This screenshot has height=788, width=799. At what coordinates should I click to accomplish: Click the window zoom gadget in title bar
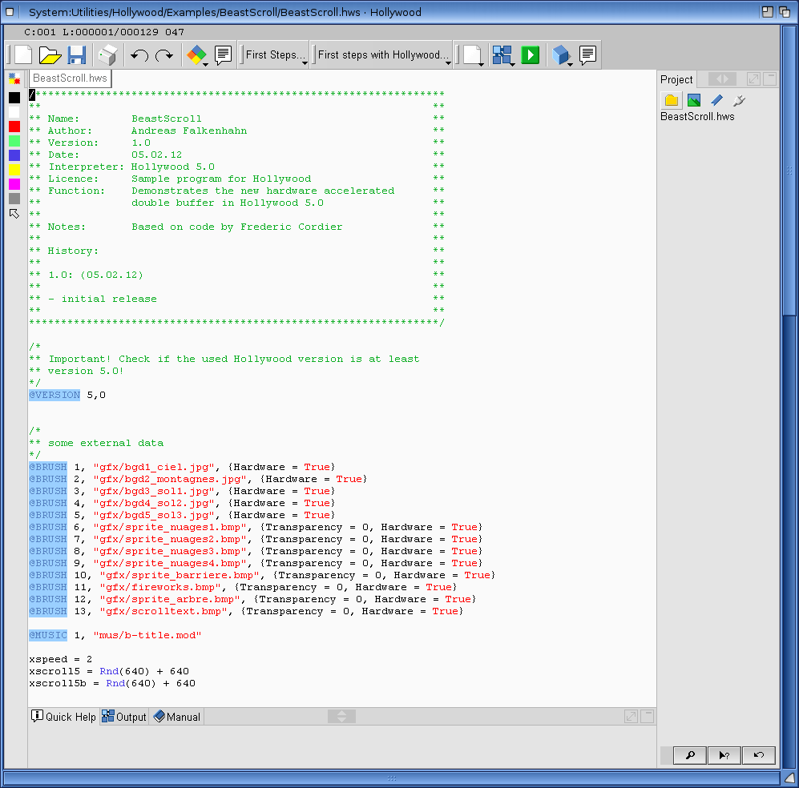tap(768, 12)
